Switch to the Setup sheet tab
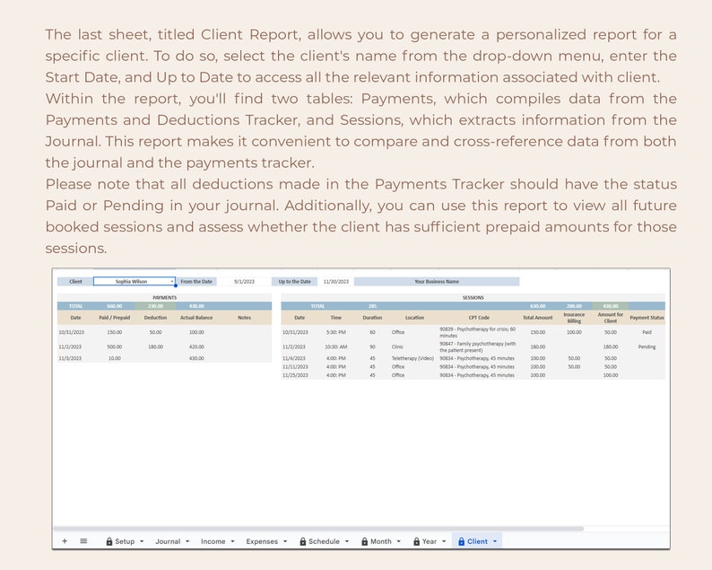The width and height of the screenshot is (712, 570). coord(125,541)
